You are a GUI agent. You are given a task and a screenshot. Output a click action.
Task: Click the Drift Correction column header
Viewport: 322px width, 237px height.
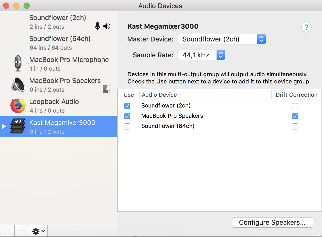(x=296, y=95)
